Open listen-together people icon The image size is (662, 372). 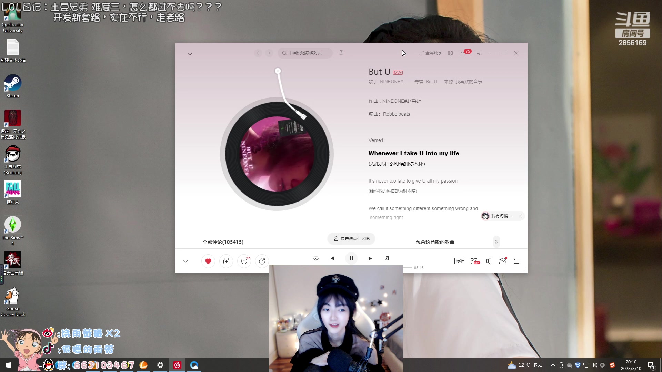pos(503,261)
